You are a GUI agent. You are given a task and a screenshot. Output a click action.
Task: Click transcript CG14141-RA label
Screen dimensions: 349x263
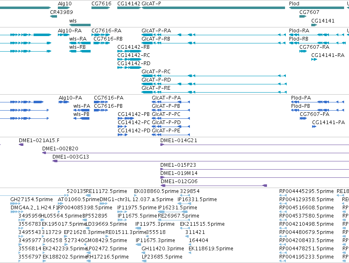click(328, 55)
